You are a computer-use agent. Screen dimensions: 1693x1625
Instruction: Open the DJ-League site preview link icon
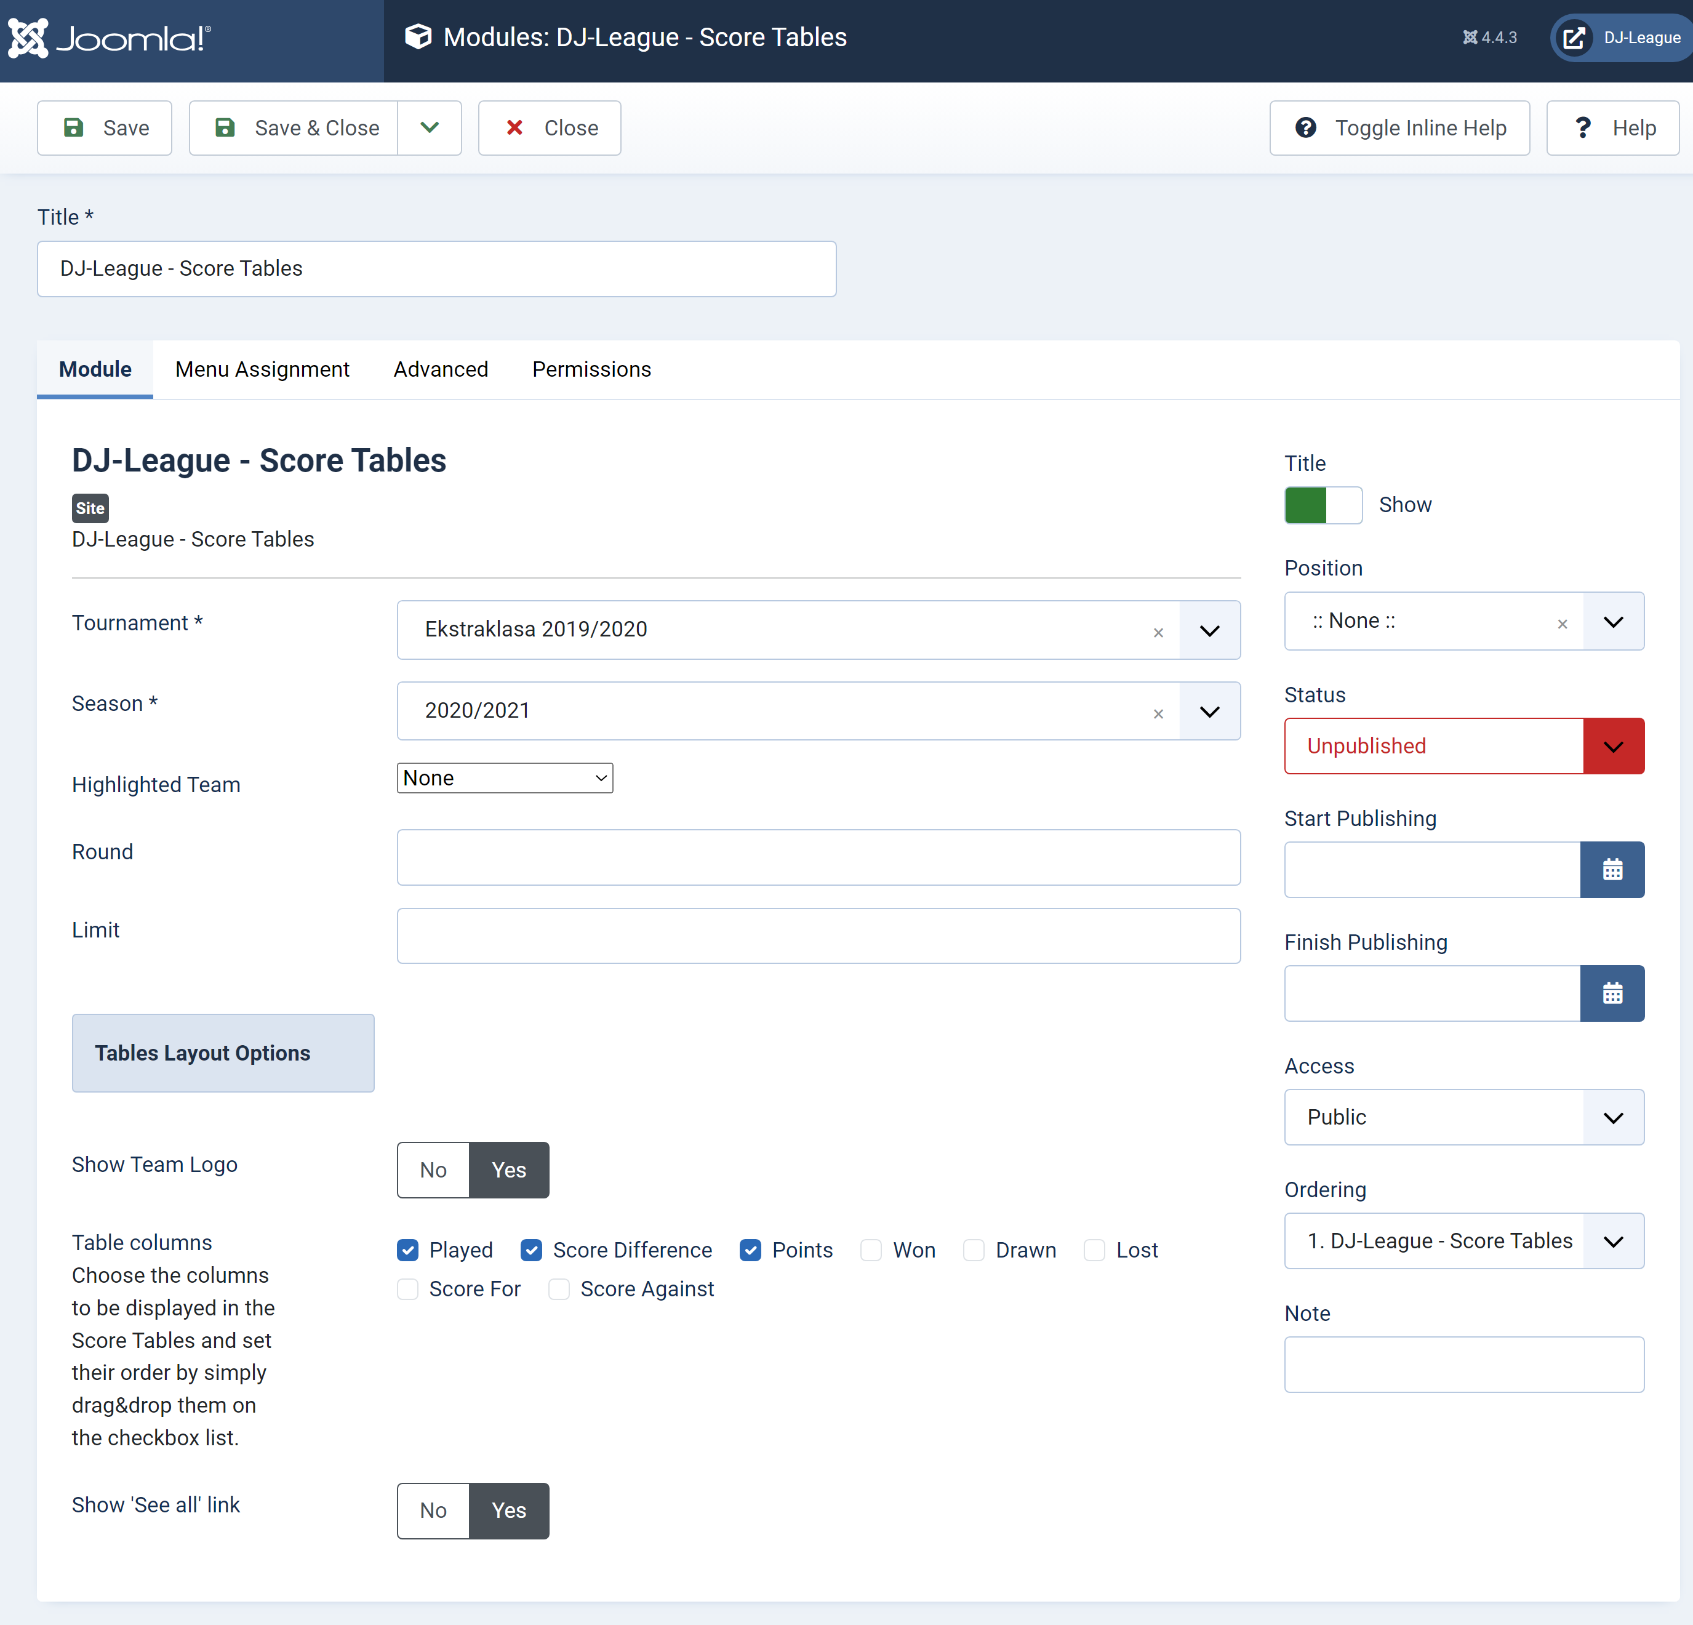coord(1574,38)
